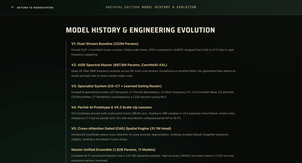Viewport: 302px width, 163px height.
Task: Select Master Unified Ensemble heading
Action: click(x=113, y=150)
